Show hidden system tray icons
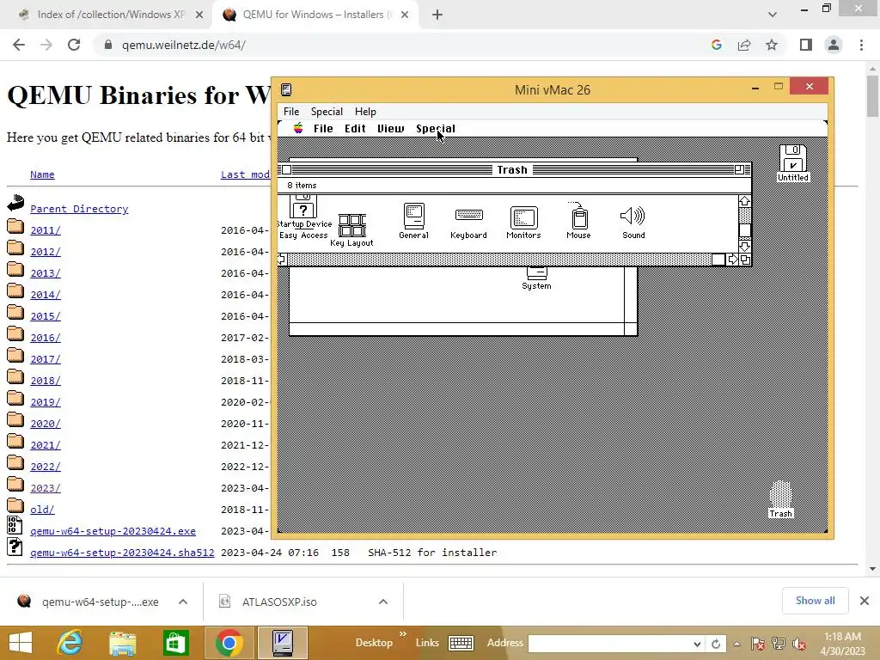This screenshot has width=880, height=660. click(736, 644)
